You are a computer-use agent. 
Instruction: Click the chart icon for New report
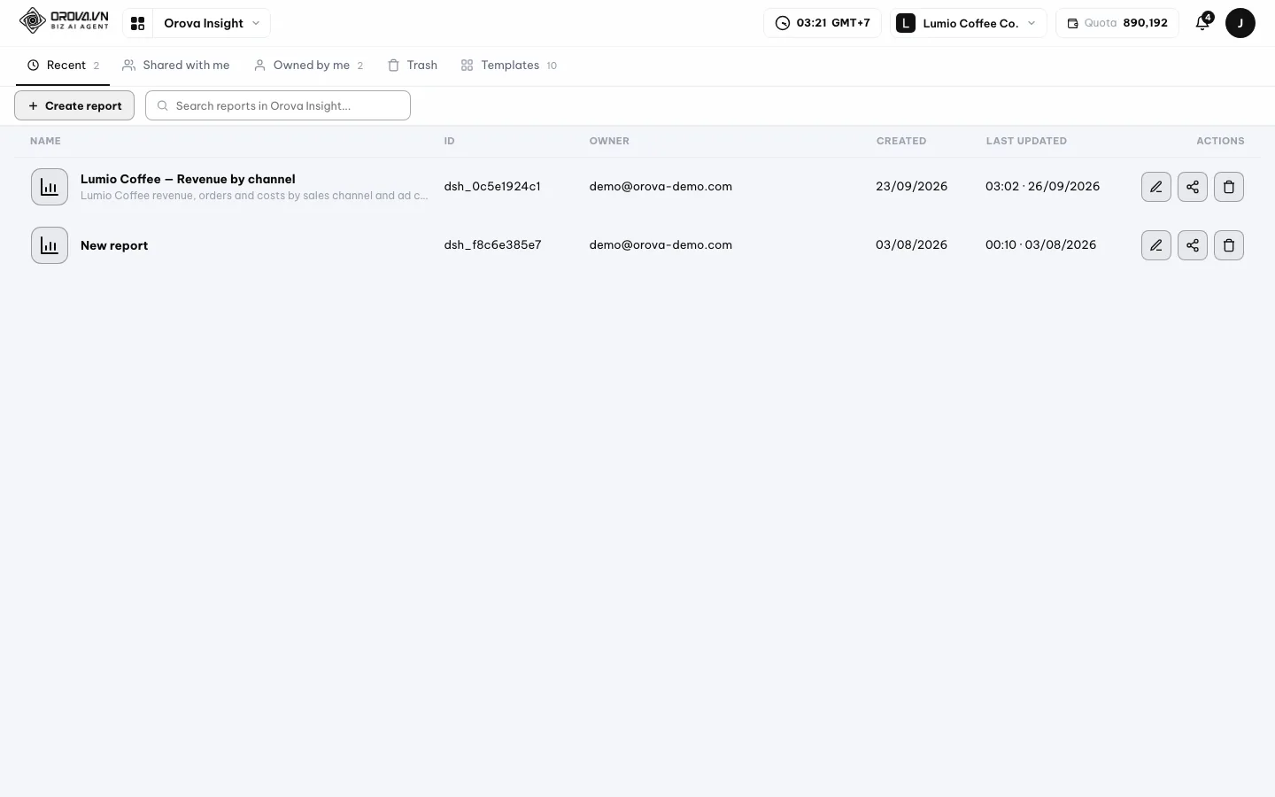click(50, 245)
